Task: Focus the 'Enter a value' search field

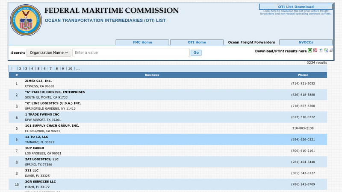Action: tap(131, 52)
